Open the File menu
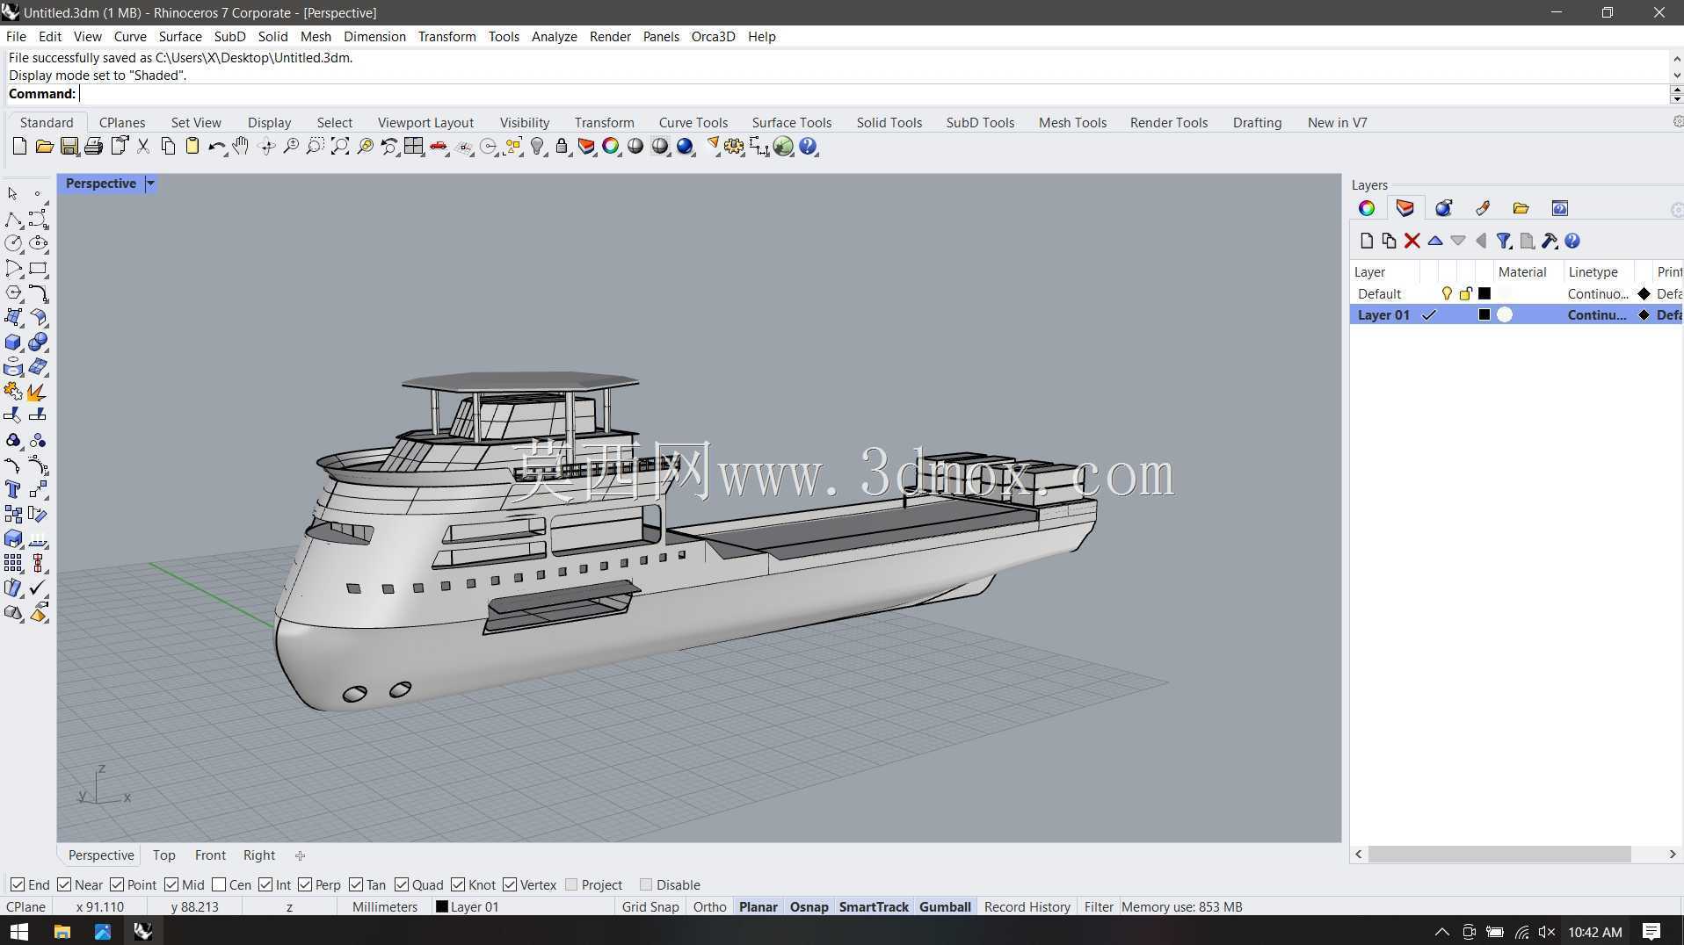The image size is (1684, 945). click(x=16, y=36)
